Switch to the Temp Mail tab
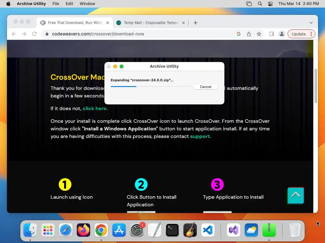 151,23
